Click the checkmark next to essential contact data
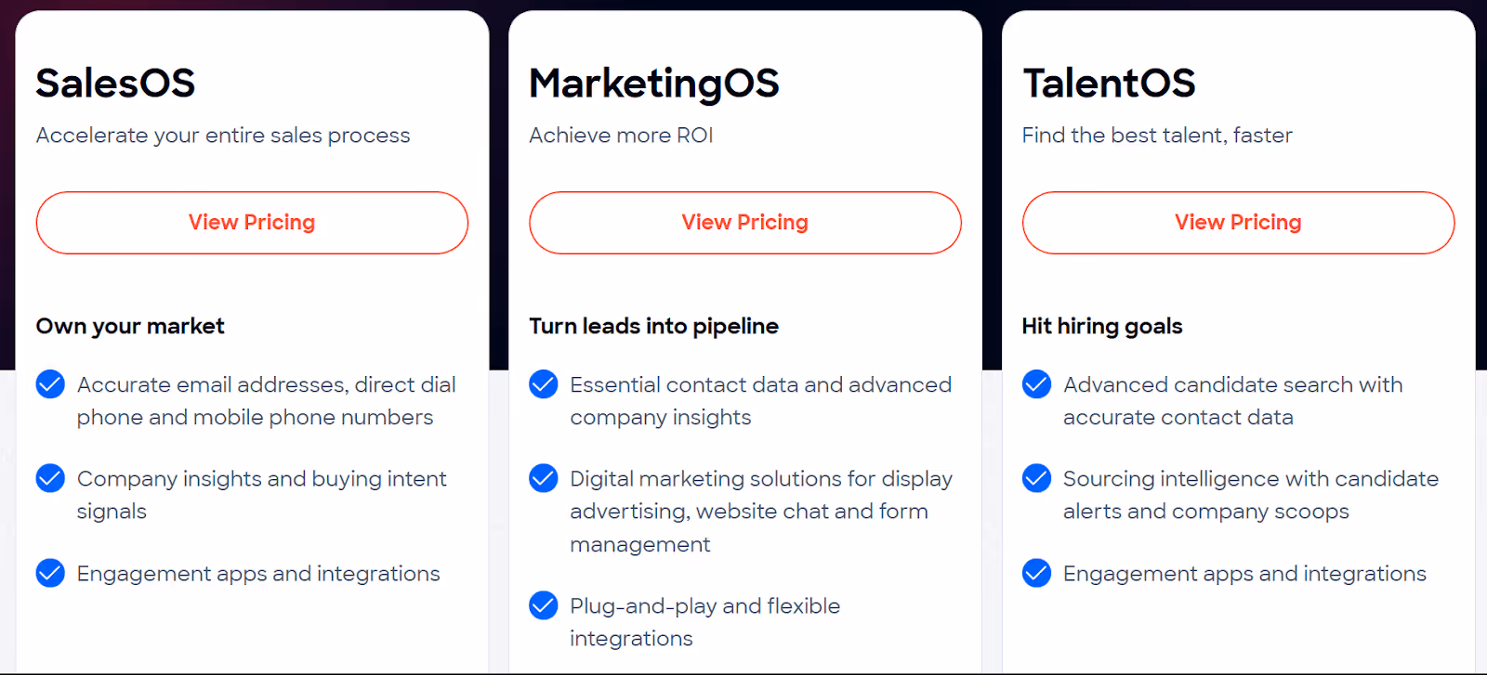1487x675 pixels. tap(543, 383)
